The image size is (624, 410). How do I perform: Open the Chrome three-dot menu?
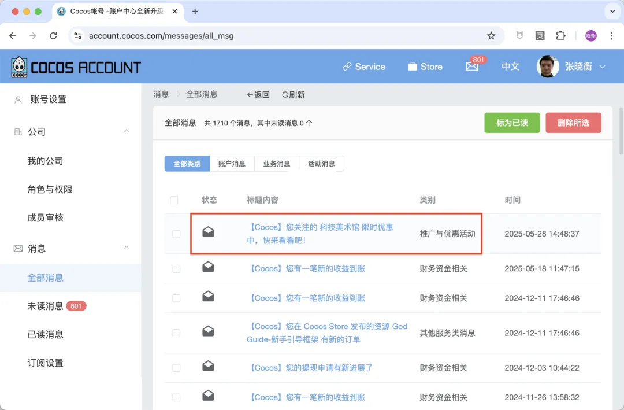[611, 36]
